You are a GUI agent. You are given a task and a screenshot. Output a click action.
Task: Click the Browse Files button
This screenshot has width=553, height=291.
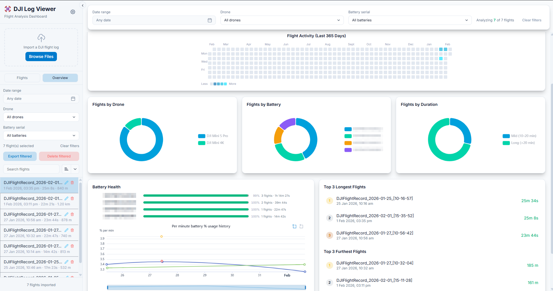click(x=41, y=57)
